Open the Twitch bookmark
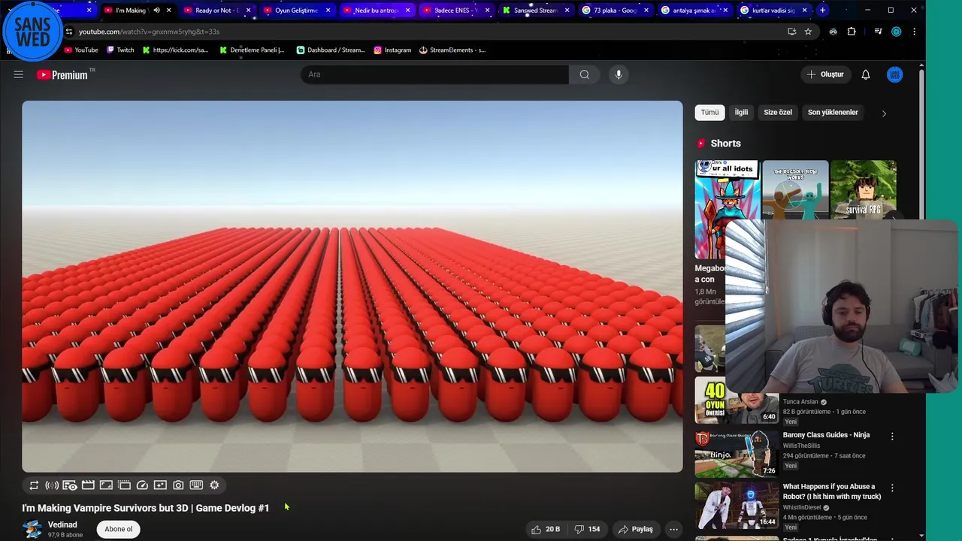The height and width of the screenshot is (541, 962). (120, 50)
